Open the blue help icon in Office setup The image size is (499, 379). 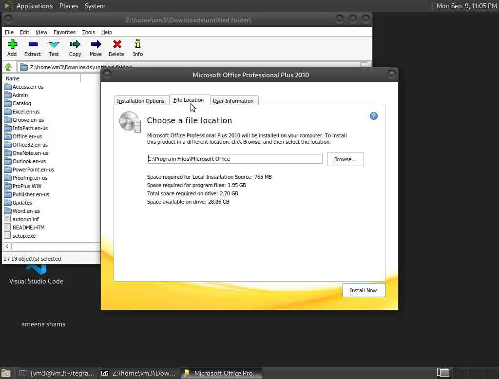(x=374, y=116)
